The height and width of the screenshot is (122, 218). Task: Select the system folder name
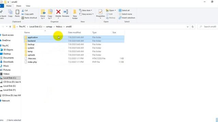[x=31, y=48]
